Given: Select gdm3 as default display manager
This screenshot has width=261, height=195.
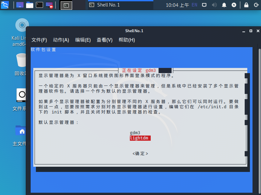Looking at the screenshot, I should 136,133.
